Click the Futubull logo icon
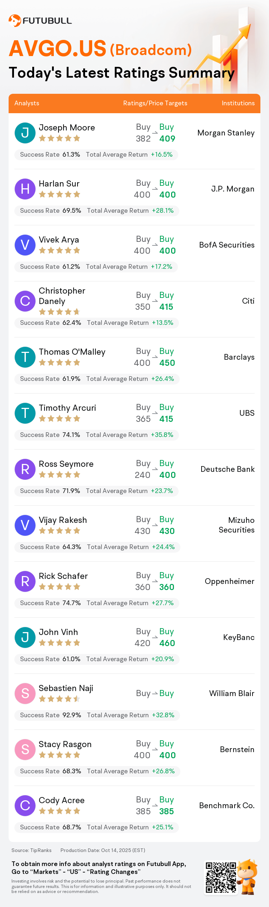This screenshot has height=907, width=269. coord(15,21)
